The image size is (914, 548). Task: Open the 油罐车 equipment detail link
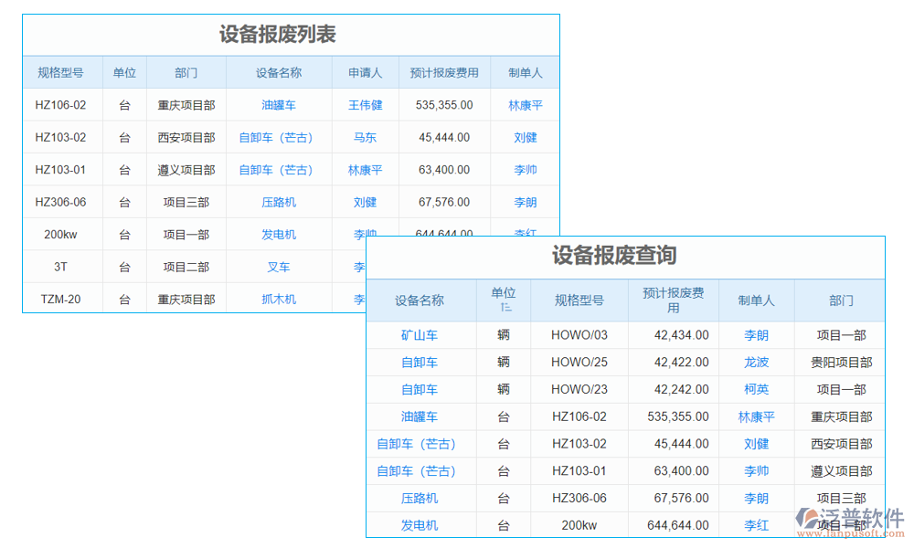pyautogui.click(x=277, y=104)
